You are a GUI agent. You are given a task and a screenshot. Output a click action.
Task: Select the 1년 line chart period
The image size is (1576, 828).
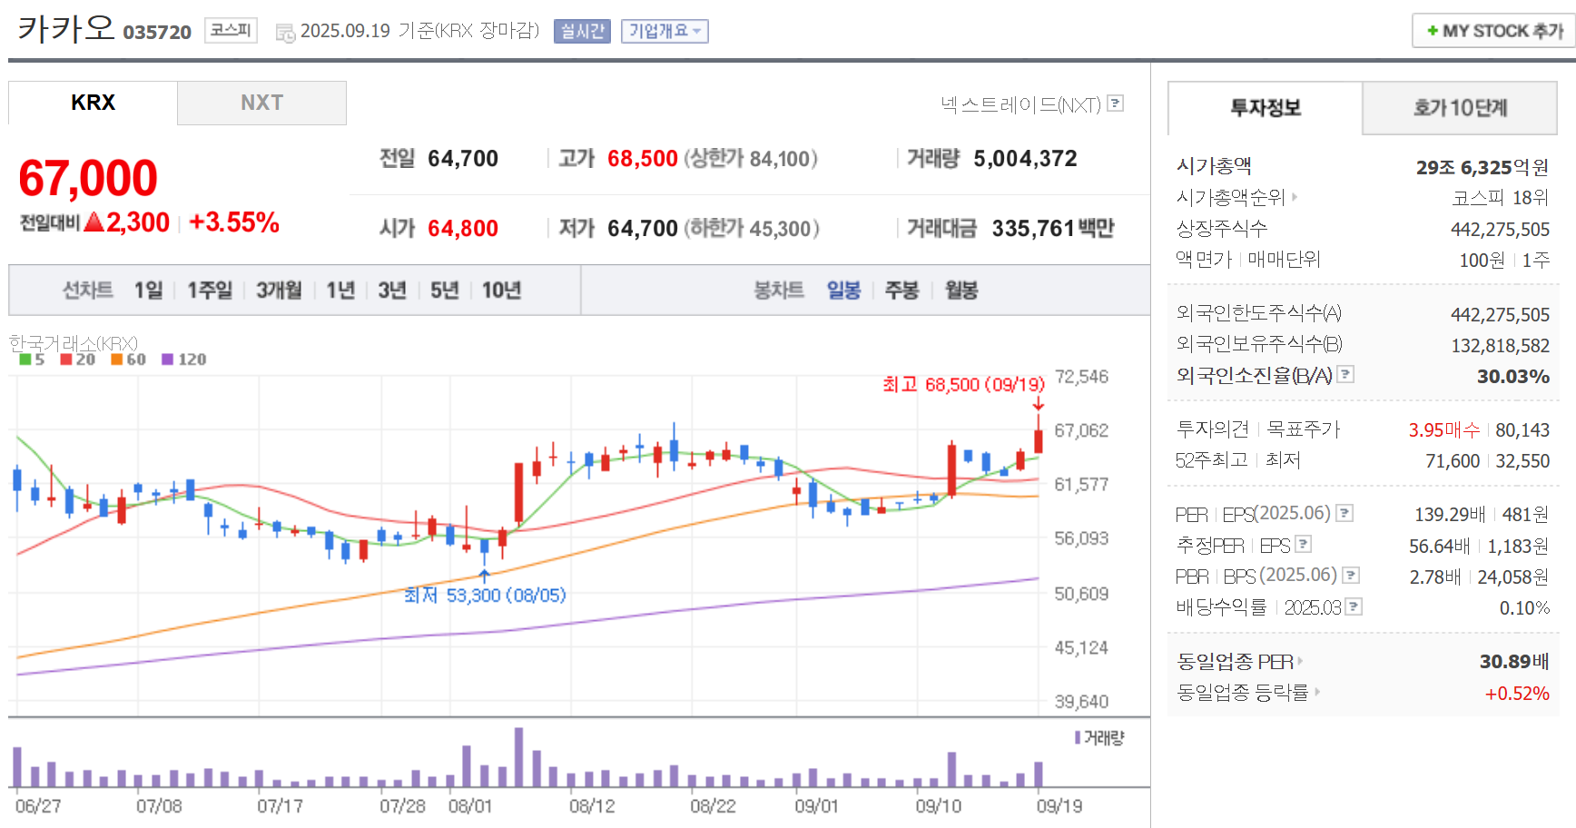[340, 291]
